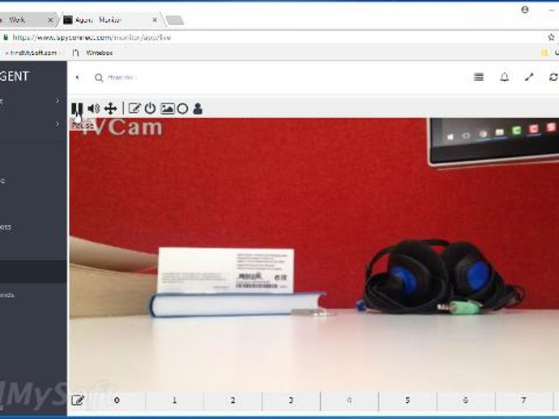Take a snapshot with the picture icon

pos(167,108)
